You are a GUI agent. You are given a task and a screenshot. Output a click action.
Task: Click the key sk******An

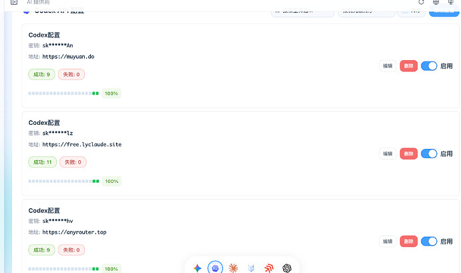click(x=57, y=45)
